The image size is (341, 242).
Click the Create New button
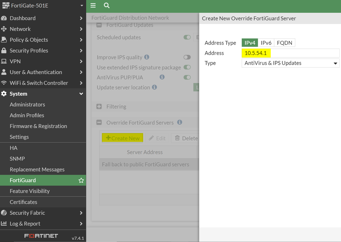(123, 138)
